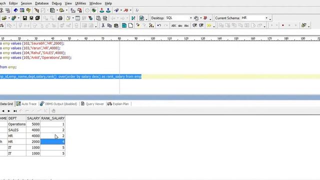Click the Execute as script play icon

coord(133,18)
